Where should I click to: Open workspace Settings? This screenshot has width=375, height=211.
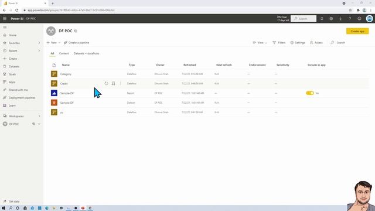(x=298, y=43)
